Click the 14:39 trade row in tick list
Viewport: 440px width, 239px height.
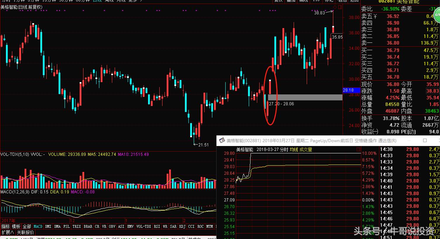(409, 174)
